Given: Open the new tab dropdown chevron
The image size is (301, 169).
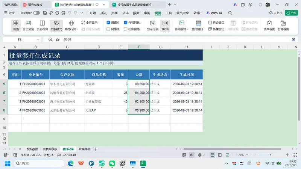Looking at the screenshot, I should click(x=175, y=5).
